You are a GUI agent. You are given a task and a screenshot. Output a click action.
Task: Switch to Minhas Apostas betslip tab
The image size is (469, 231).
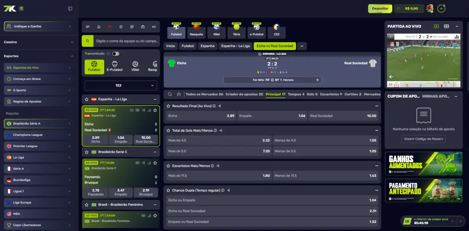point(436,96)
